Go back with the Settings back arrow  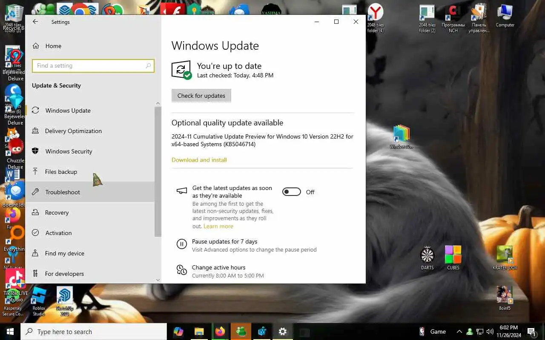click(x=35, y=22)
